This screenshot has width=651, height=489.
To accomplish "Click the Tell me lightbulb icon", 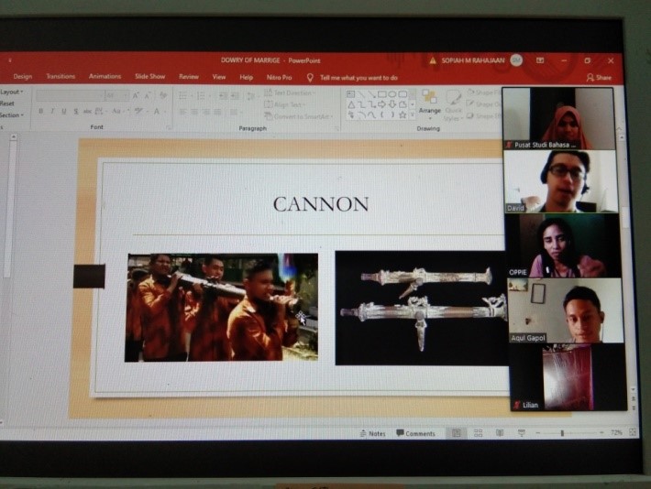I will [310, 78].
